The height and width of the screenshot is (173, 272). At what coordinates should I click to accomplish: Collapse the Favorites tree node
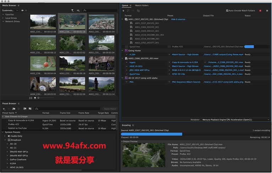[3, 15]
